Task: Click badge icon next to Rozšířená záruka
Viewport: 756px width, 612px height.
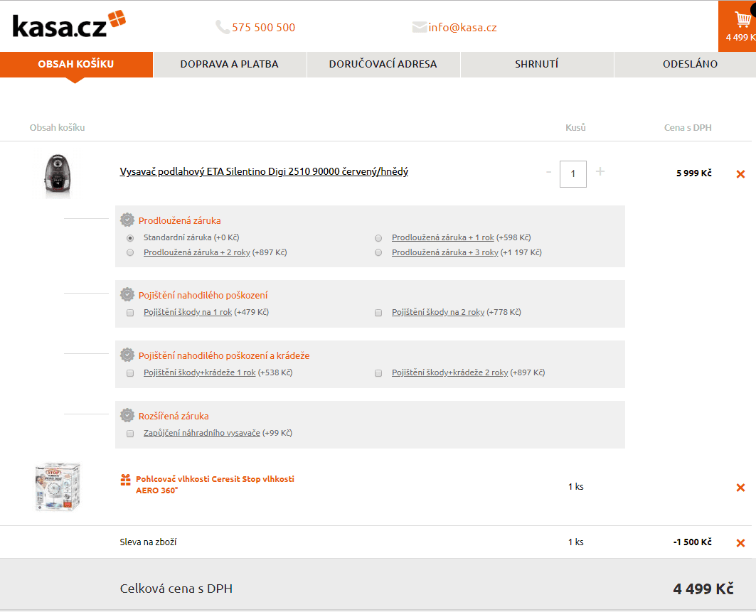Action: 127,415
